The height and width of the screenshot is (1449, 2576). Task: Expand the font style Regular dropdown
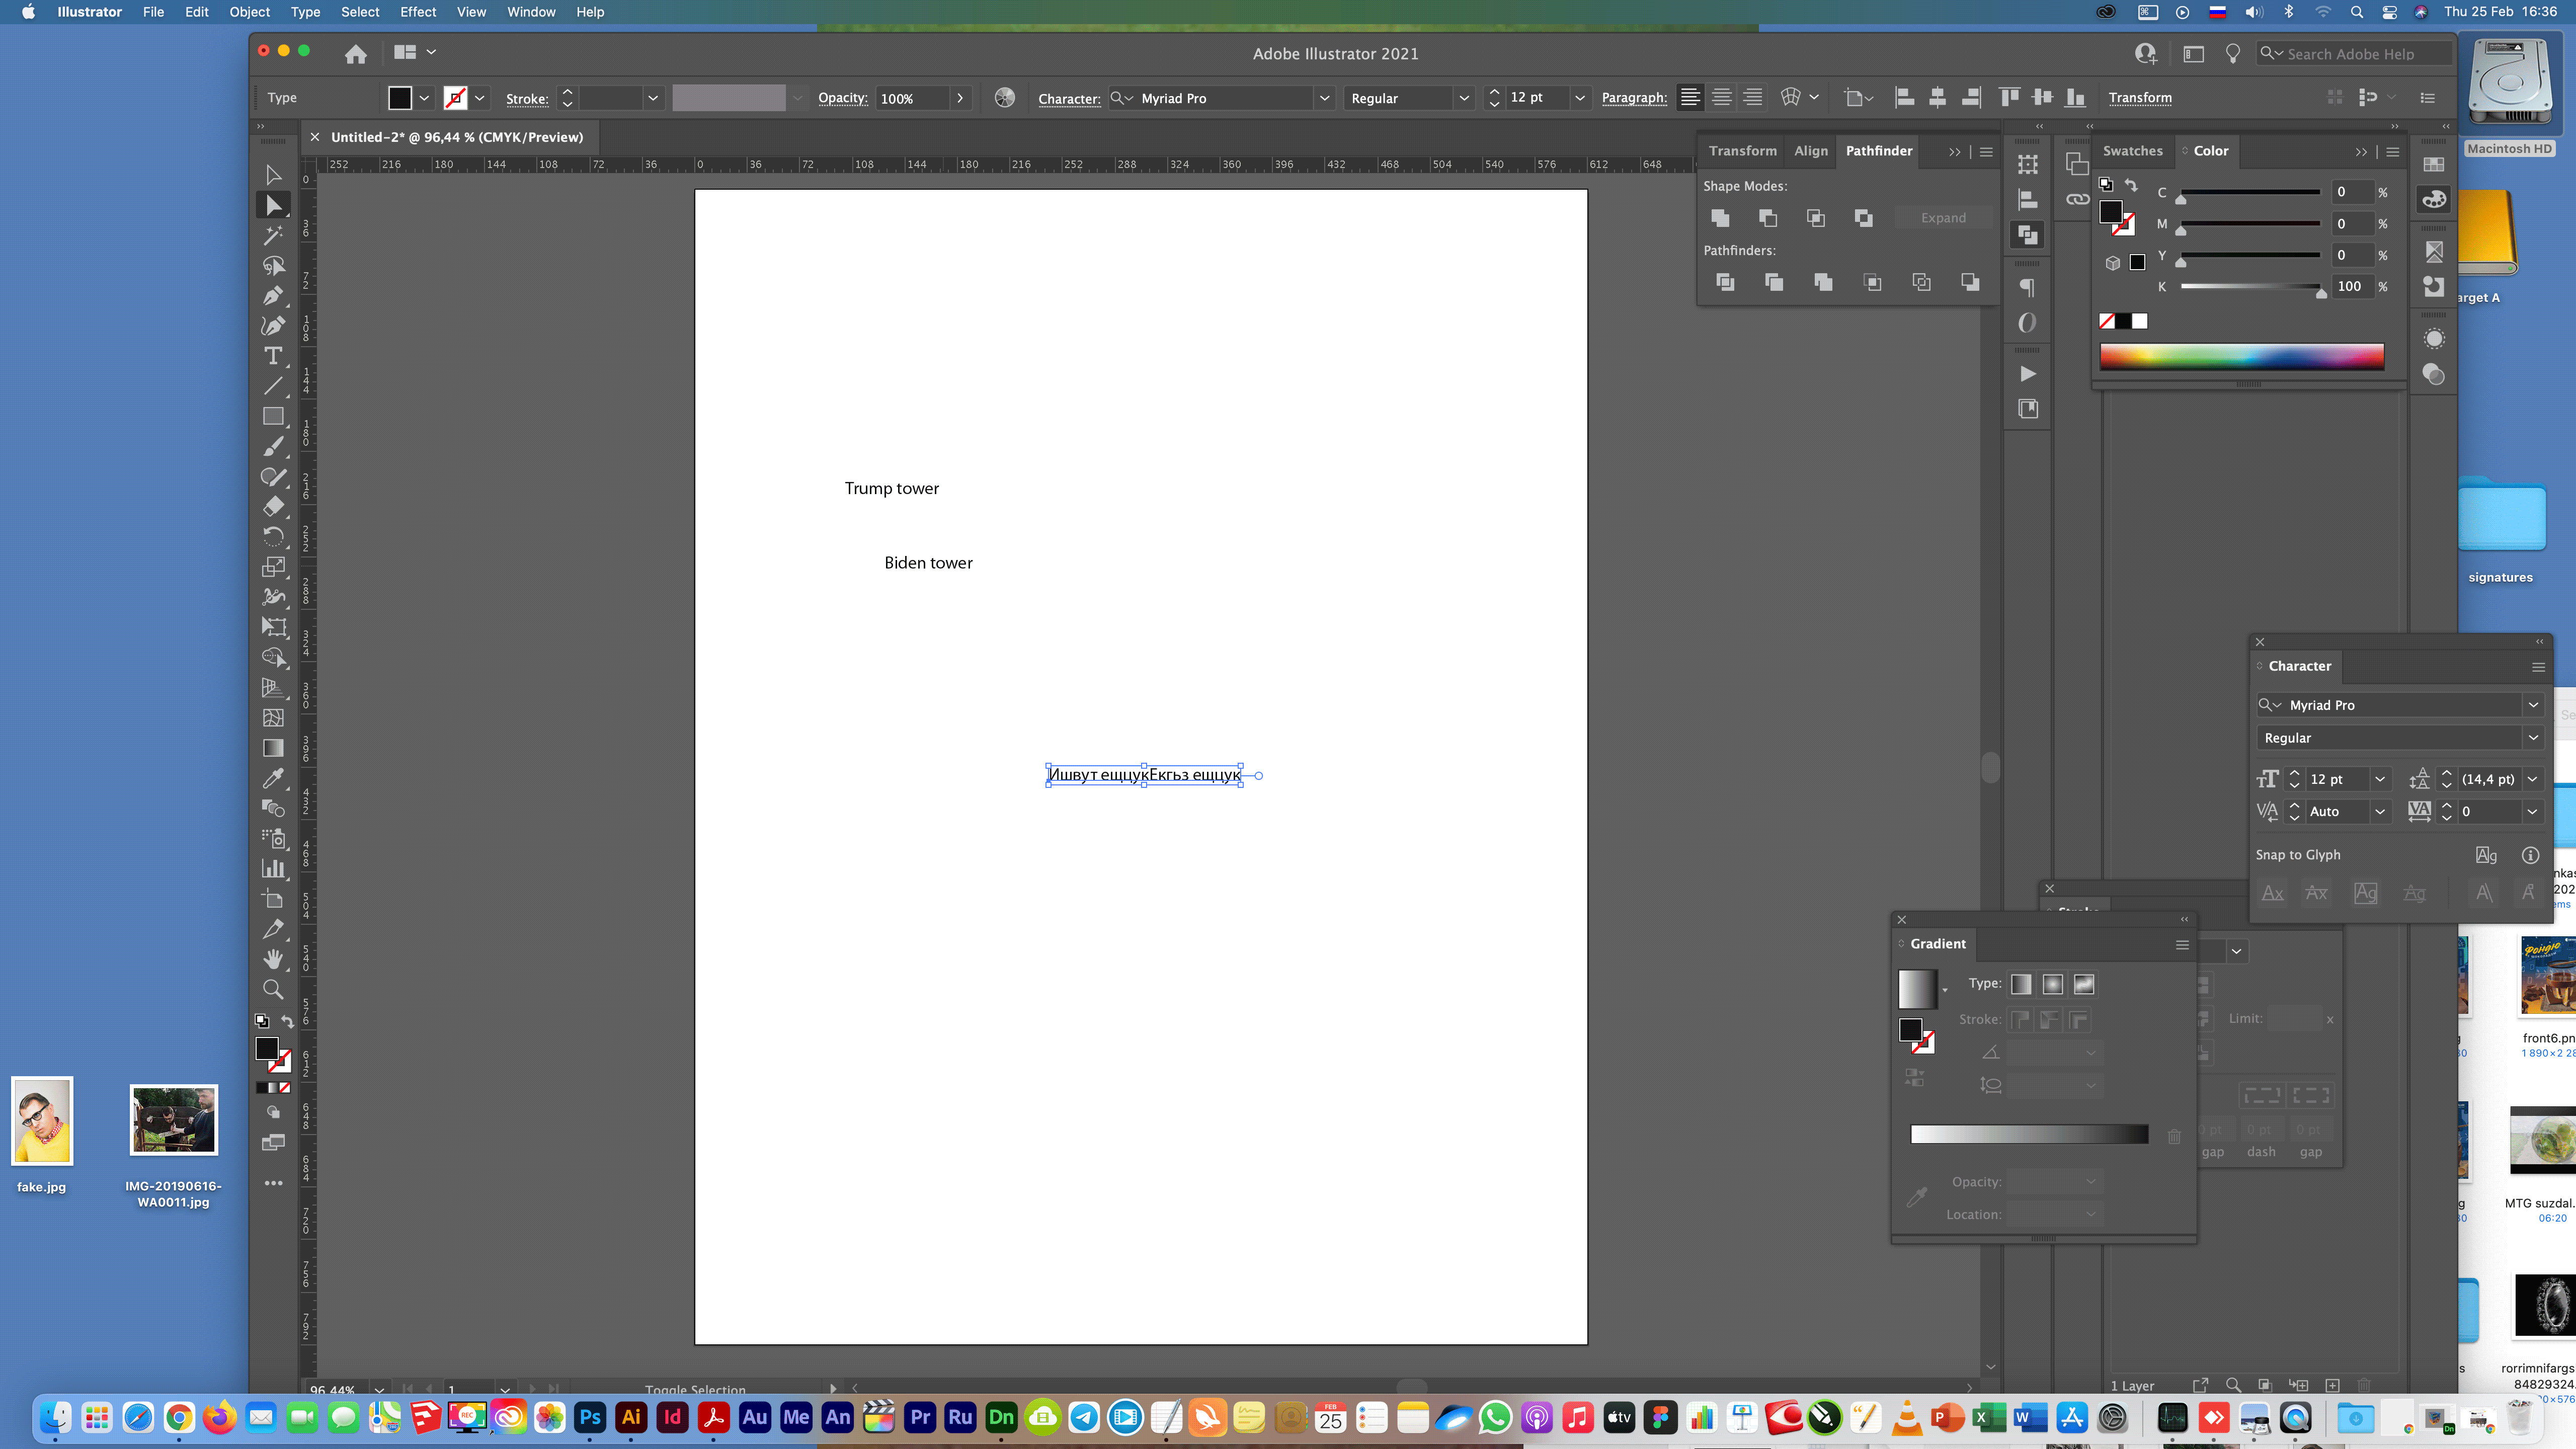tap(2533, 737)
